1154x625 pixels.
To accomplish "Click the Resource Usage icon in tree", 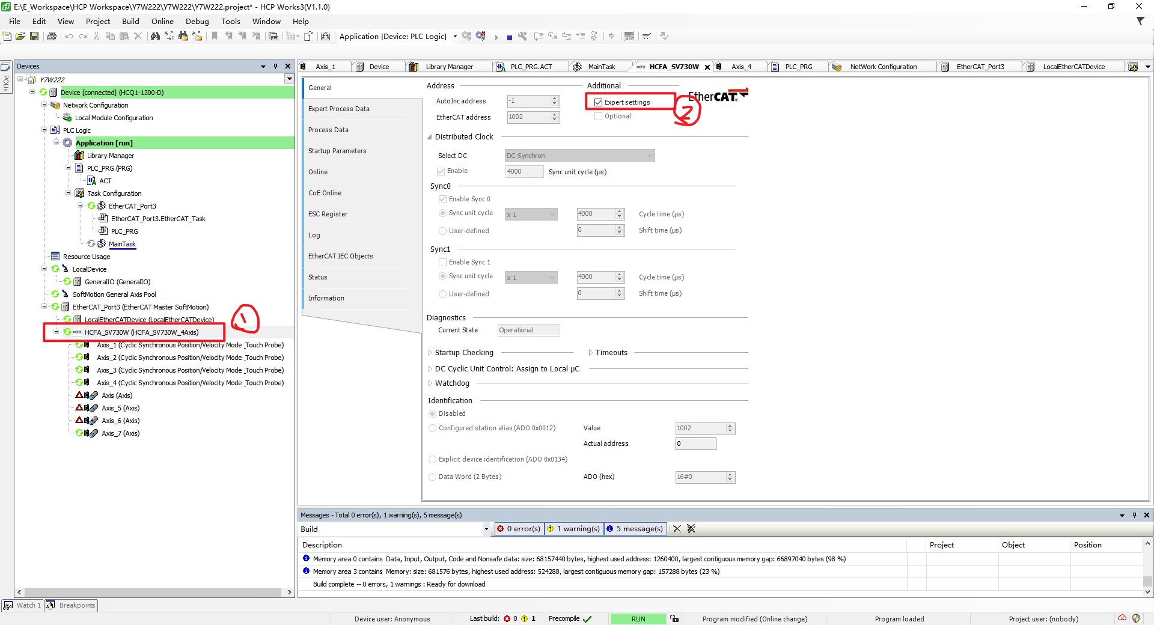I will pos(55,257).
